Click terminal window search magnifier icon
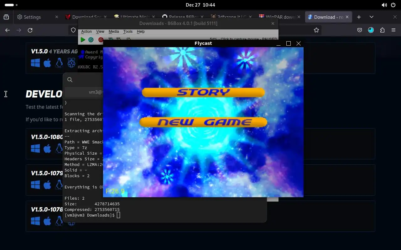Screen dimensions: 401x250 (70, 80)
